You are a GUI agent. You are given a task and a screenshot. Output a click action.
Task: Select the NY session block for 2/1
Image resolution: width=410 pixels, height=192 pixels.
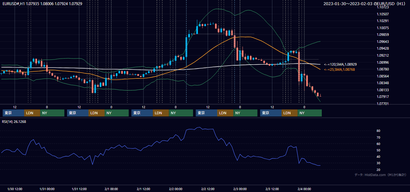point(181,113)
